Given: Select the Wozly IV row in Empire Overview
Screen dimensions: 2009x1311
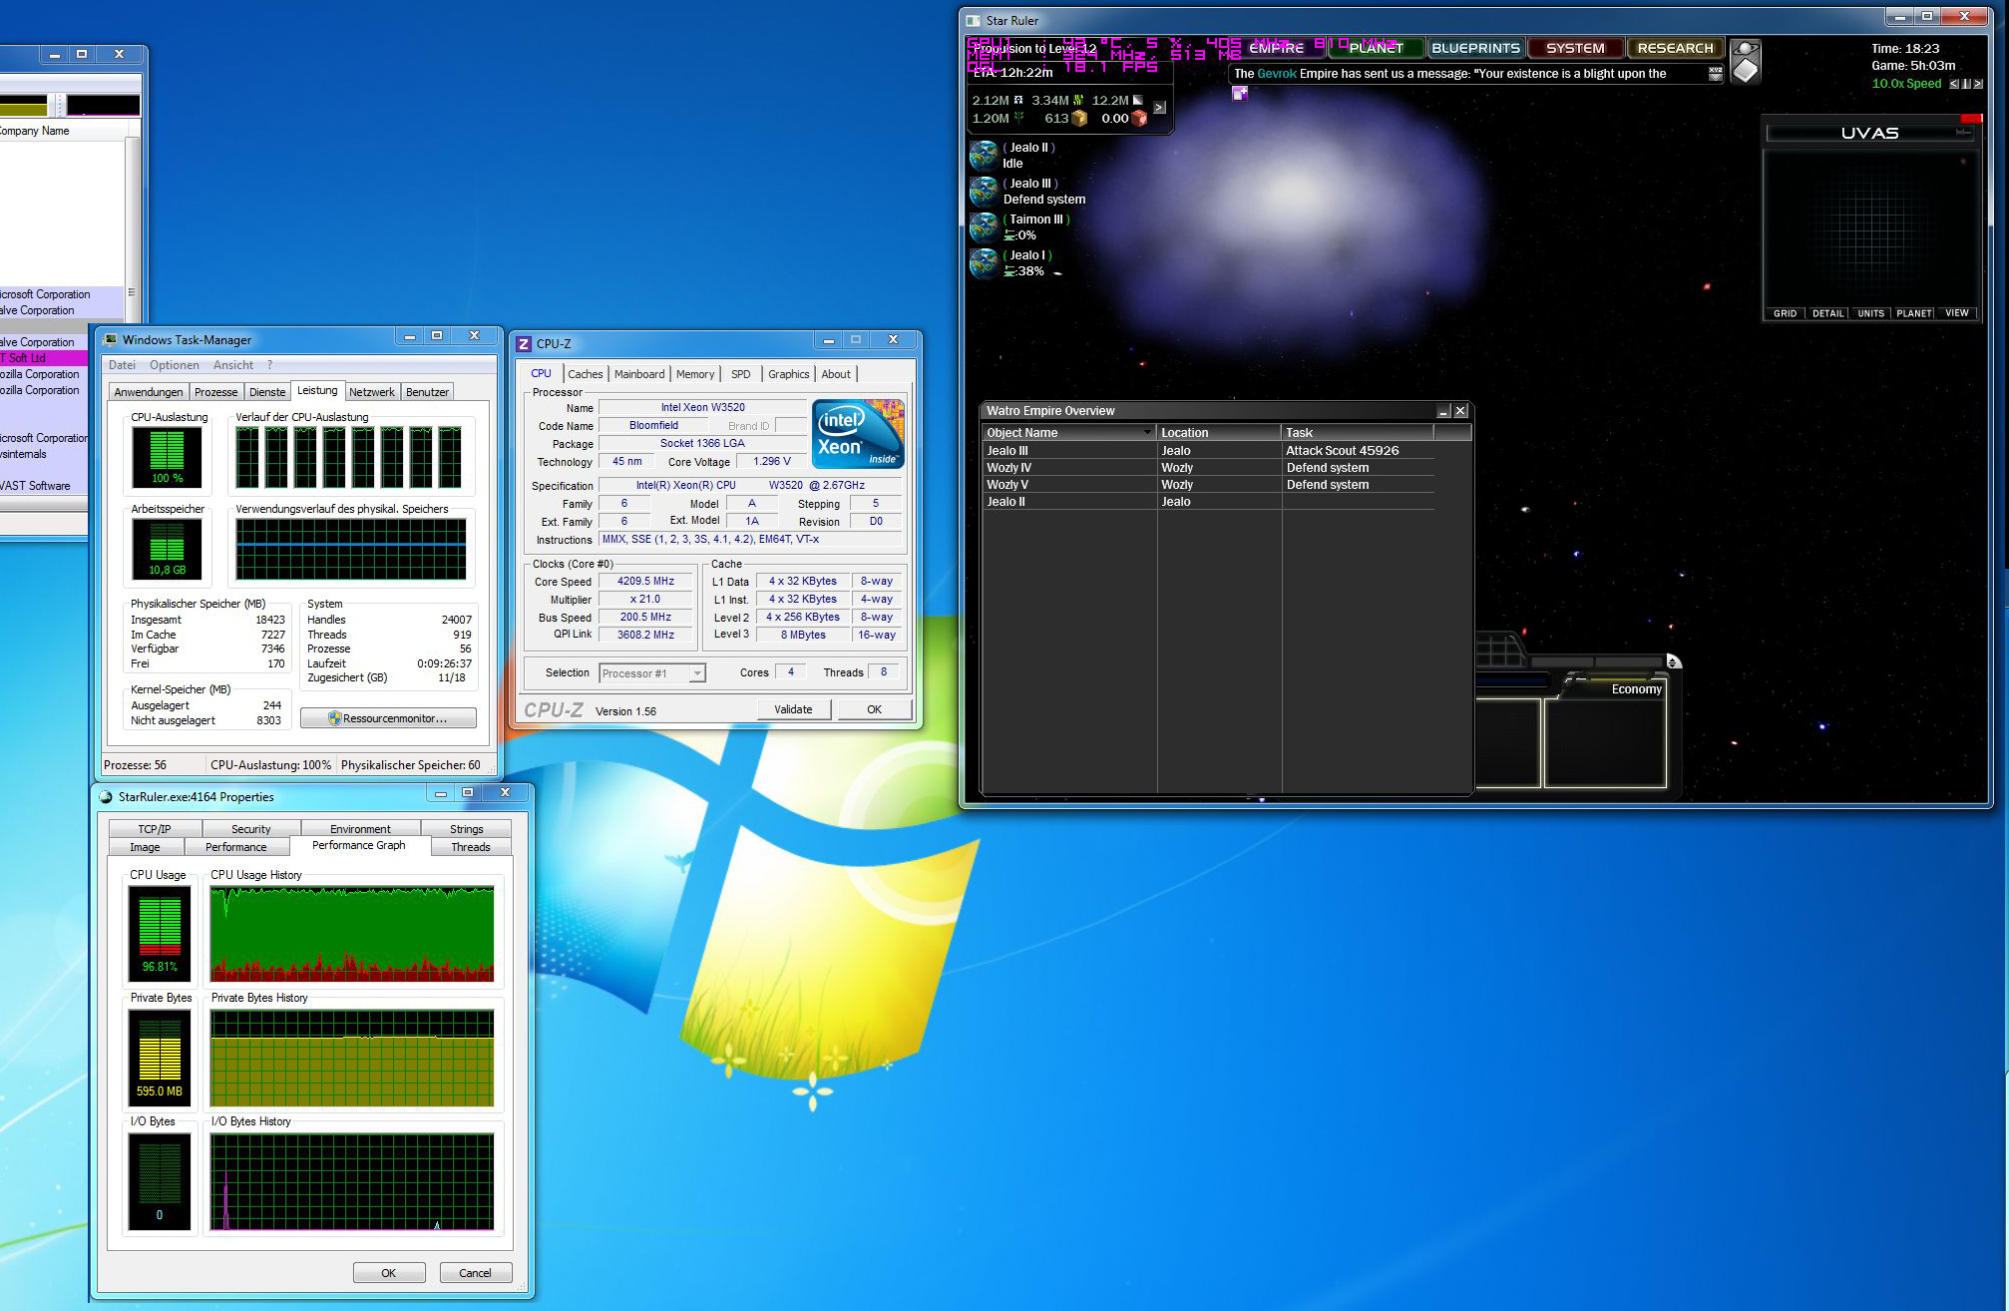Looking at the screenshot, I should tap(1208, 468).
